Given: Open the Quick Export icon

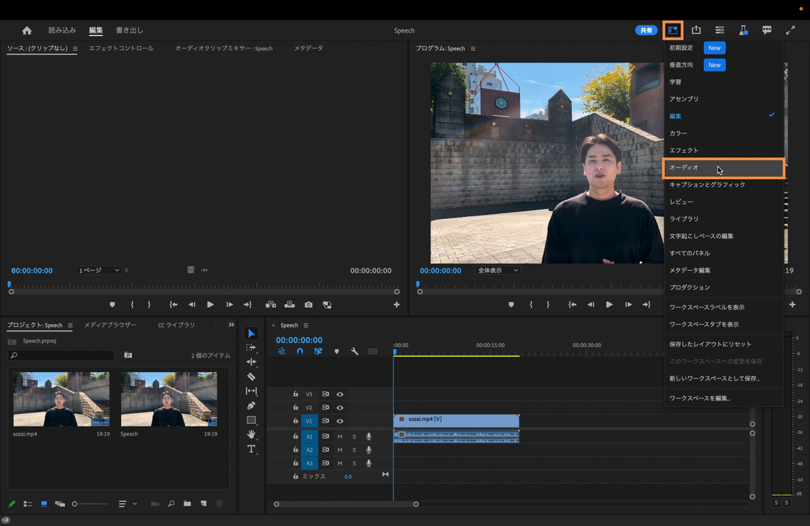Looking at the screenshot, I should [x=696, y=30].
